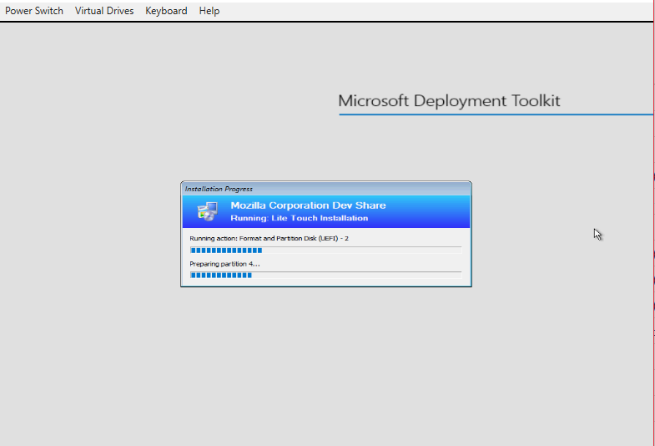This screenshot has width=655, height=446.
Task: Click the Running: Lite Touch Installation text
Action: pos(299,218)
